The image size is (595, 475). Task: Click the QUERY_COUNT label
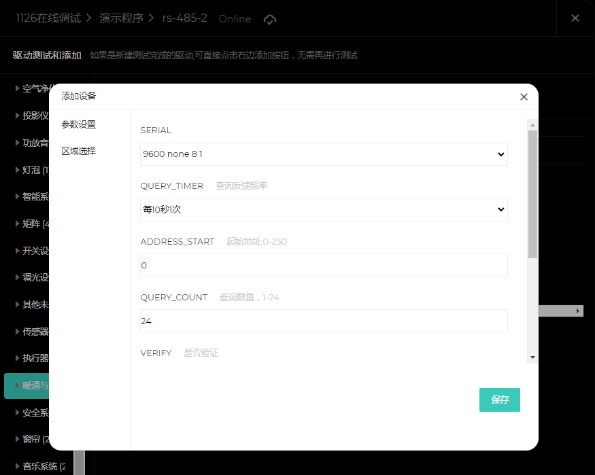[x=174, y=298]
